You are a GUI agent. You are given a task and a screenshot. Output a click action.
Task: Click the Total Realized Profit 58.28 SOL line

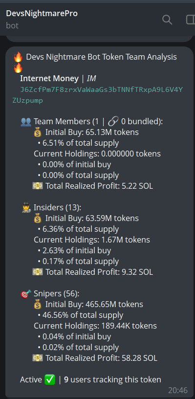pyautogui.click(x=95, y=358)
